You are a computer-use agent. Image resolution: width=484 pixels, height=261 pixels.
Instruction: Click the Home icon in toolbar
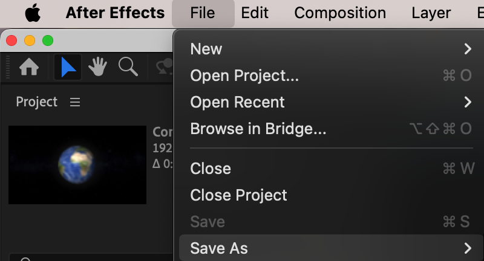(x=29, y=66)
